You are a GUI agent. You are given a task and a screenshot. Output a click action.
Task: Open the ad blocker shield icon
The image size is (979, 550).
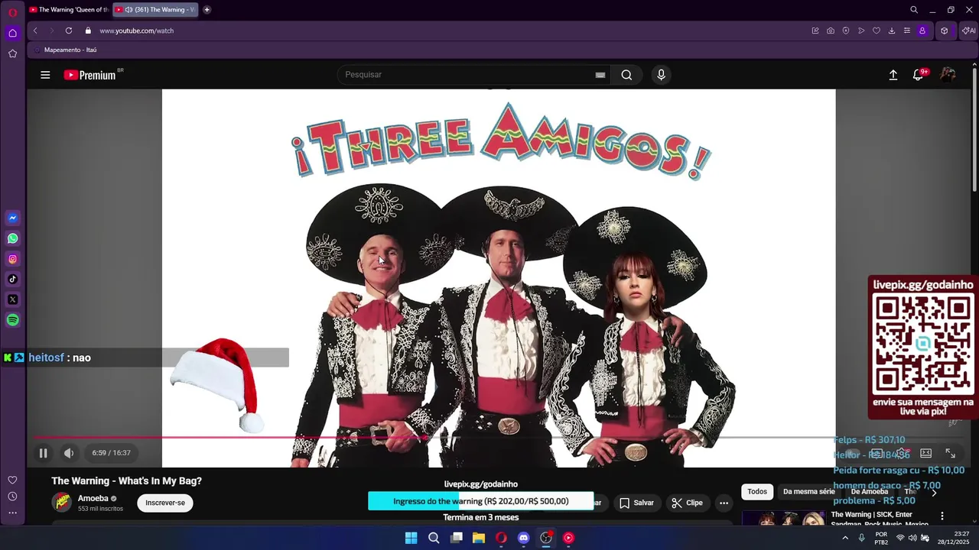pos(846,31)
